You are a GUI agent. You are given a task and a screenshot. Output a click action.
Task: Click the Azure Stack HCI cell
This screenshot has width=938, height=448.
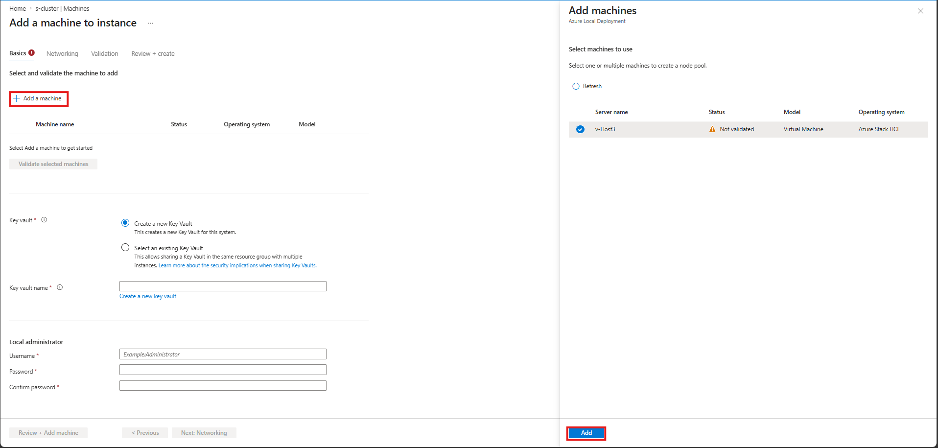879,129
